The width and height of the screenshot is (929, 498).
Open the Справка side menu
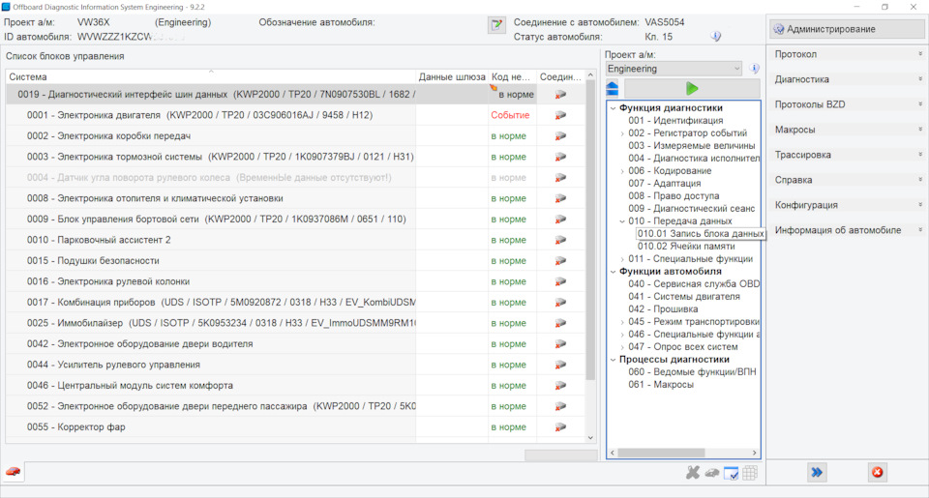[x=848, y=180]
